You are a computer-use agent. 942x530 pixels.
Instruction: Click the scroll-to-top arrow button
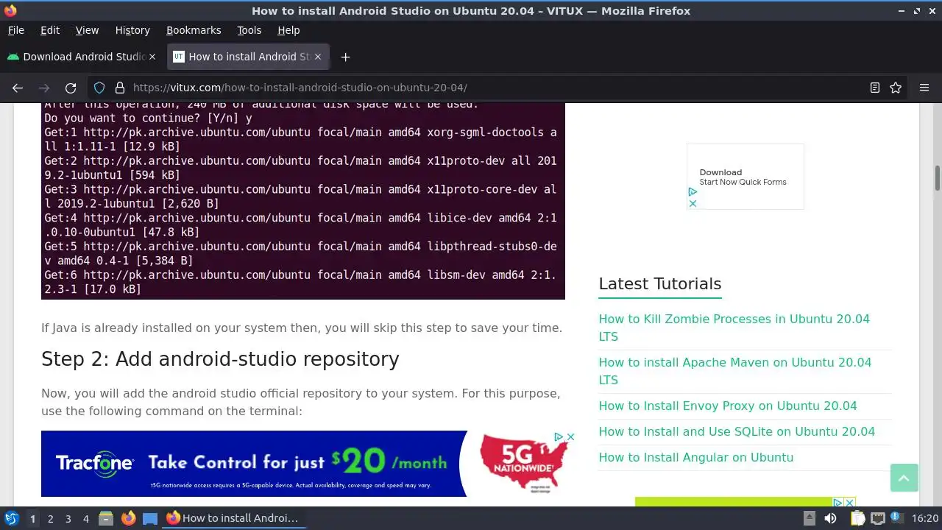tap(904, 478)
